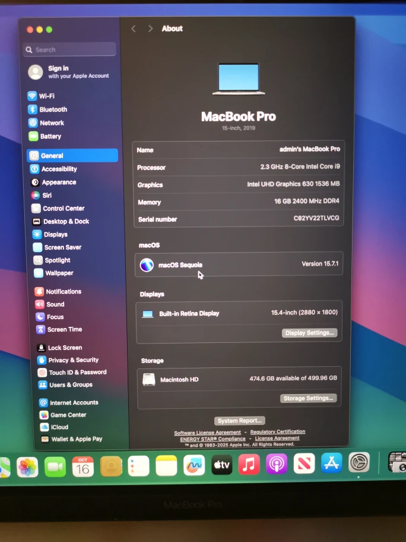Focus the Search field
This screenshot has height=542, width=406.
(69, 49)
